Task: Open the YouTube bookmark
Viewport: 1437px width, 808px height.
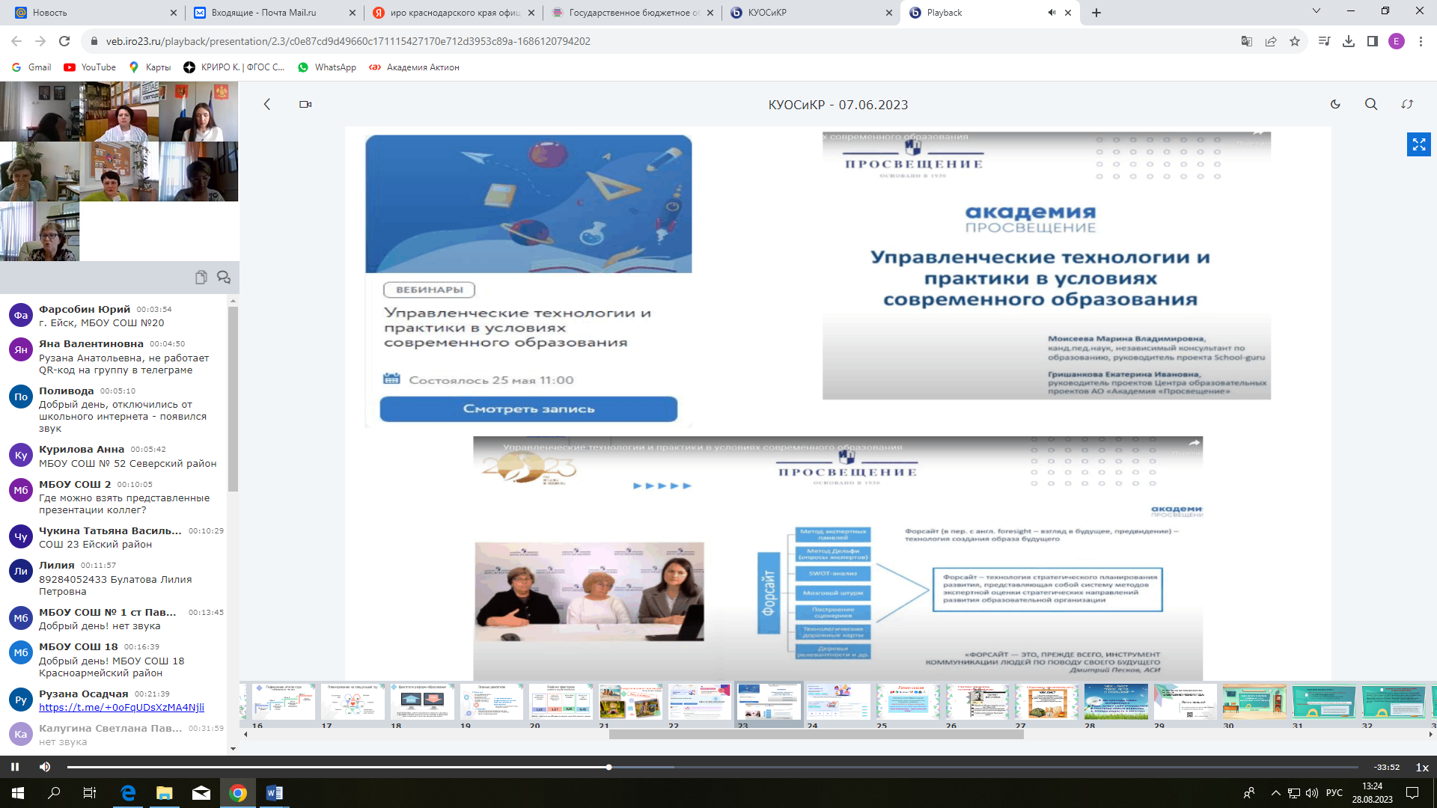Action: tap(90, 67)
